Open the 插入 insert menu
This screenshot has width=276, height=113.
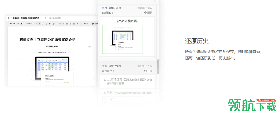[x=85, y=24]
